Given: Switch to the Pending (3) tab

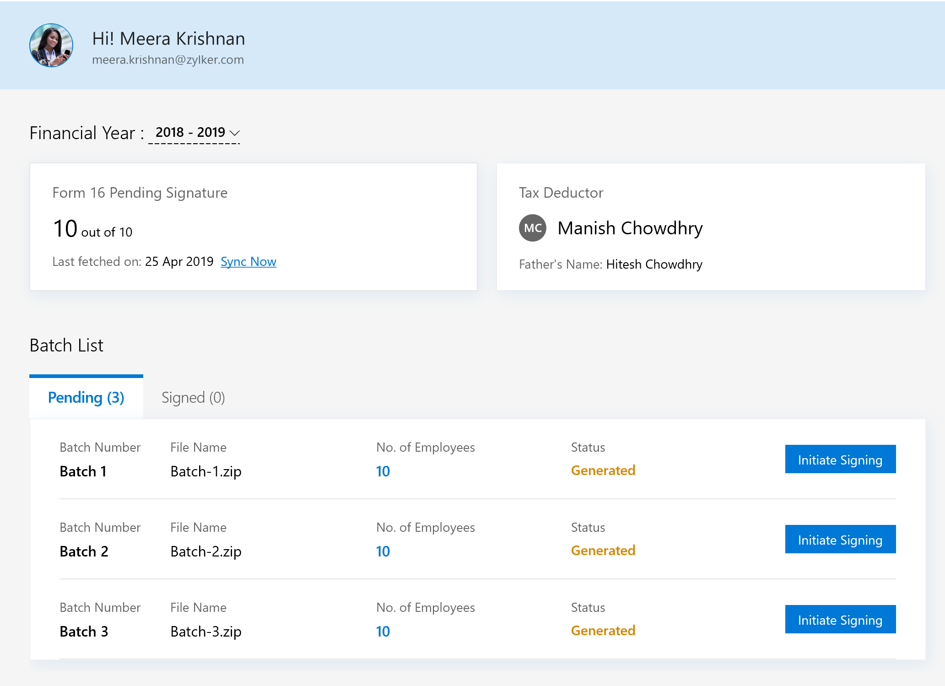Looking at the screenshot, I should click(x=86, y=397).
